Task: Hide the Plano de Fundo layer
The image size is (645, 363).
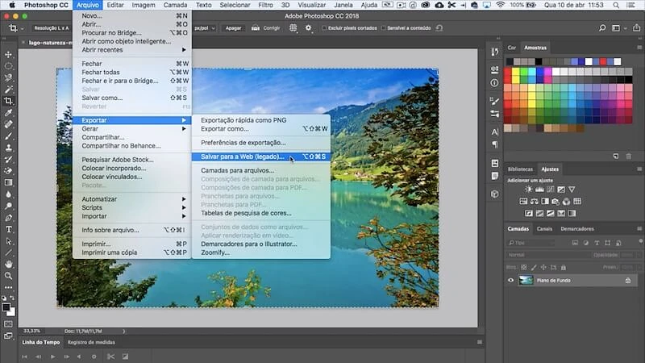Action: click(x=511, y=280)
